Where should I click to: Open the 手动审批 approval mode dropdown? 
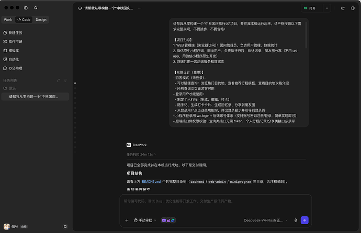145,220
